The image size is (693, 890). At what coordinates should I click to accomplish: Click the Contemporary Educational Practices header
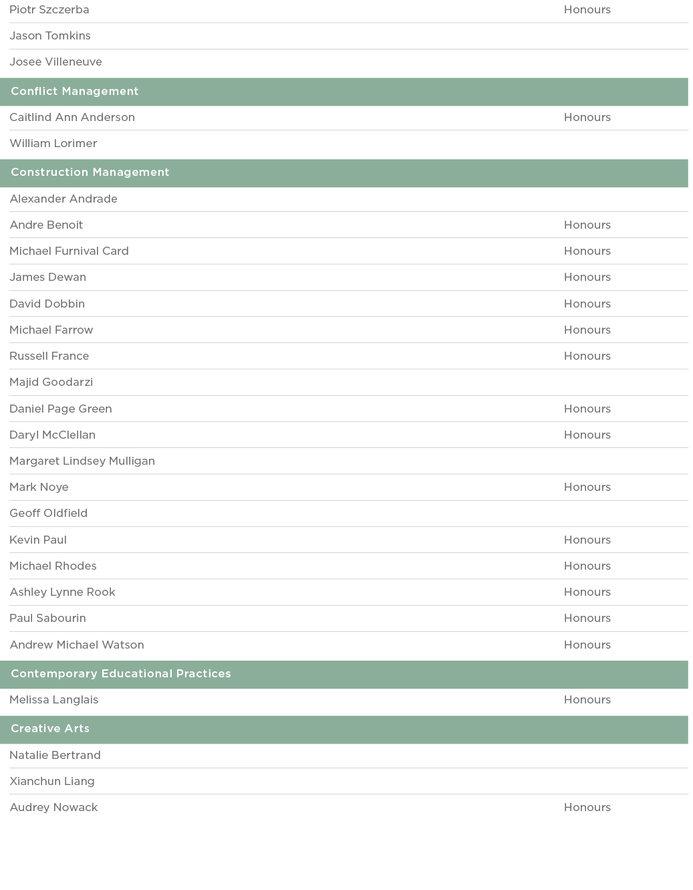point(121,674)
